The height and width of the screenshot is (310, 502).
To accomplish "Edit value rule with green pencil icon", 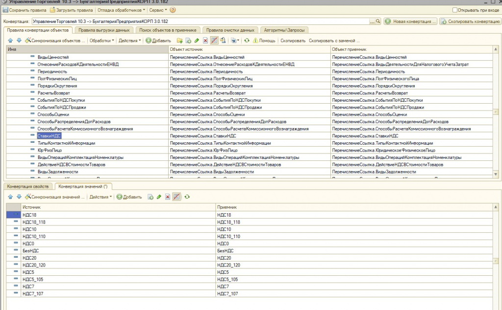I will (x=159, y=197).
